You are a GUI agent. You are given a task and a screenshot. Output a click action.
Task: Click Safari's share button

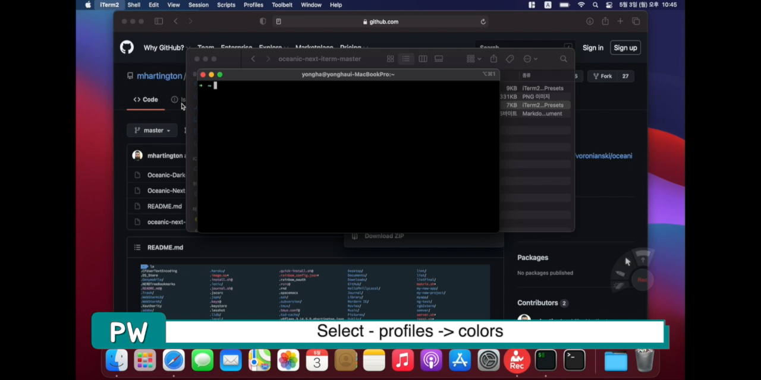(x=605, y=21)
